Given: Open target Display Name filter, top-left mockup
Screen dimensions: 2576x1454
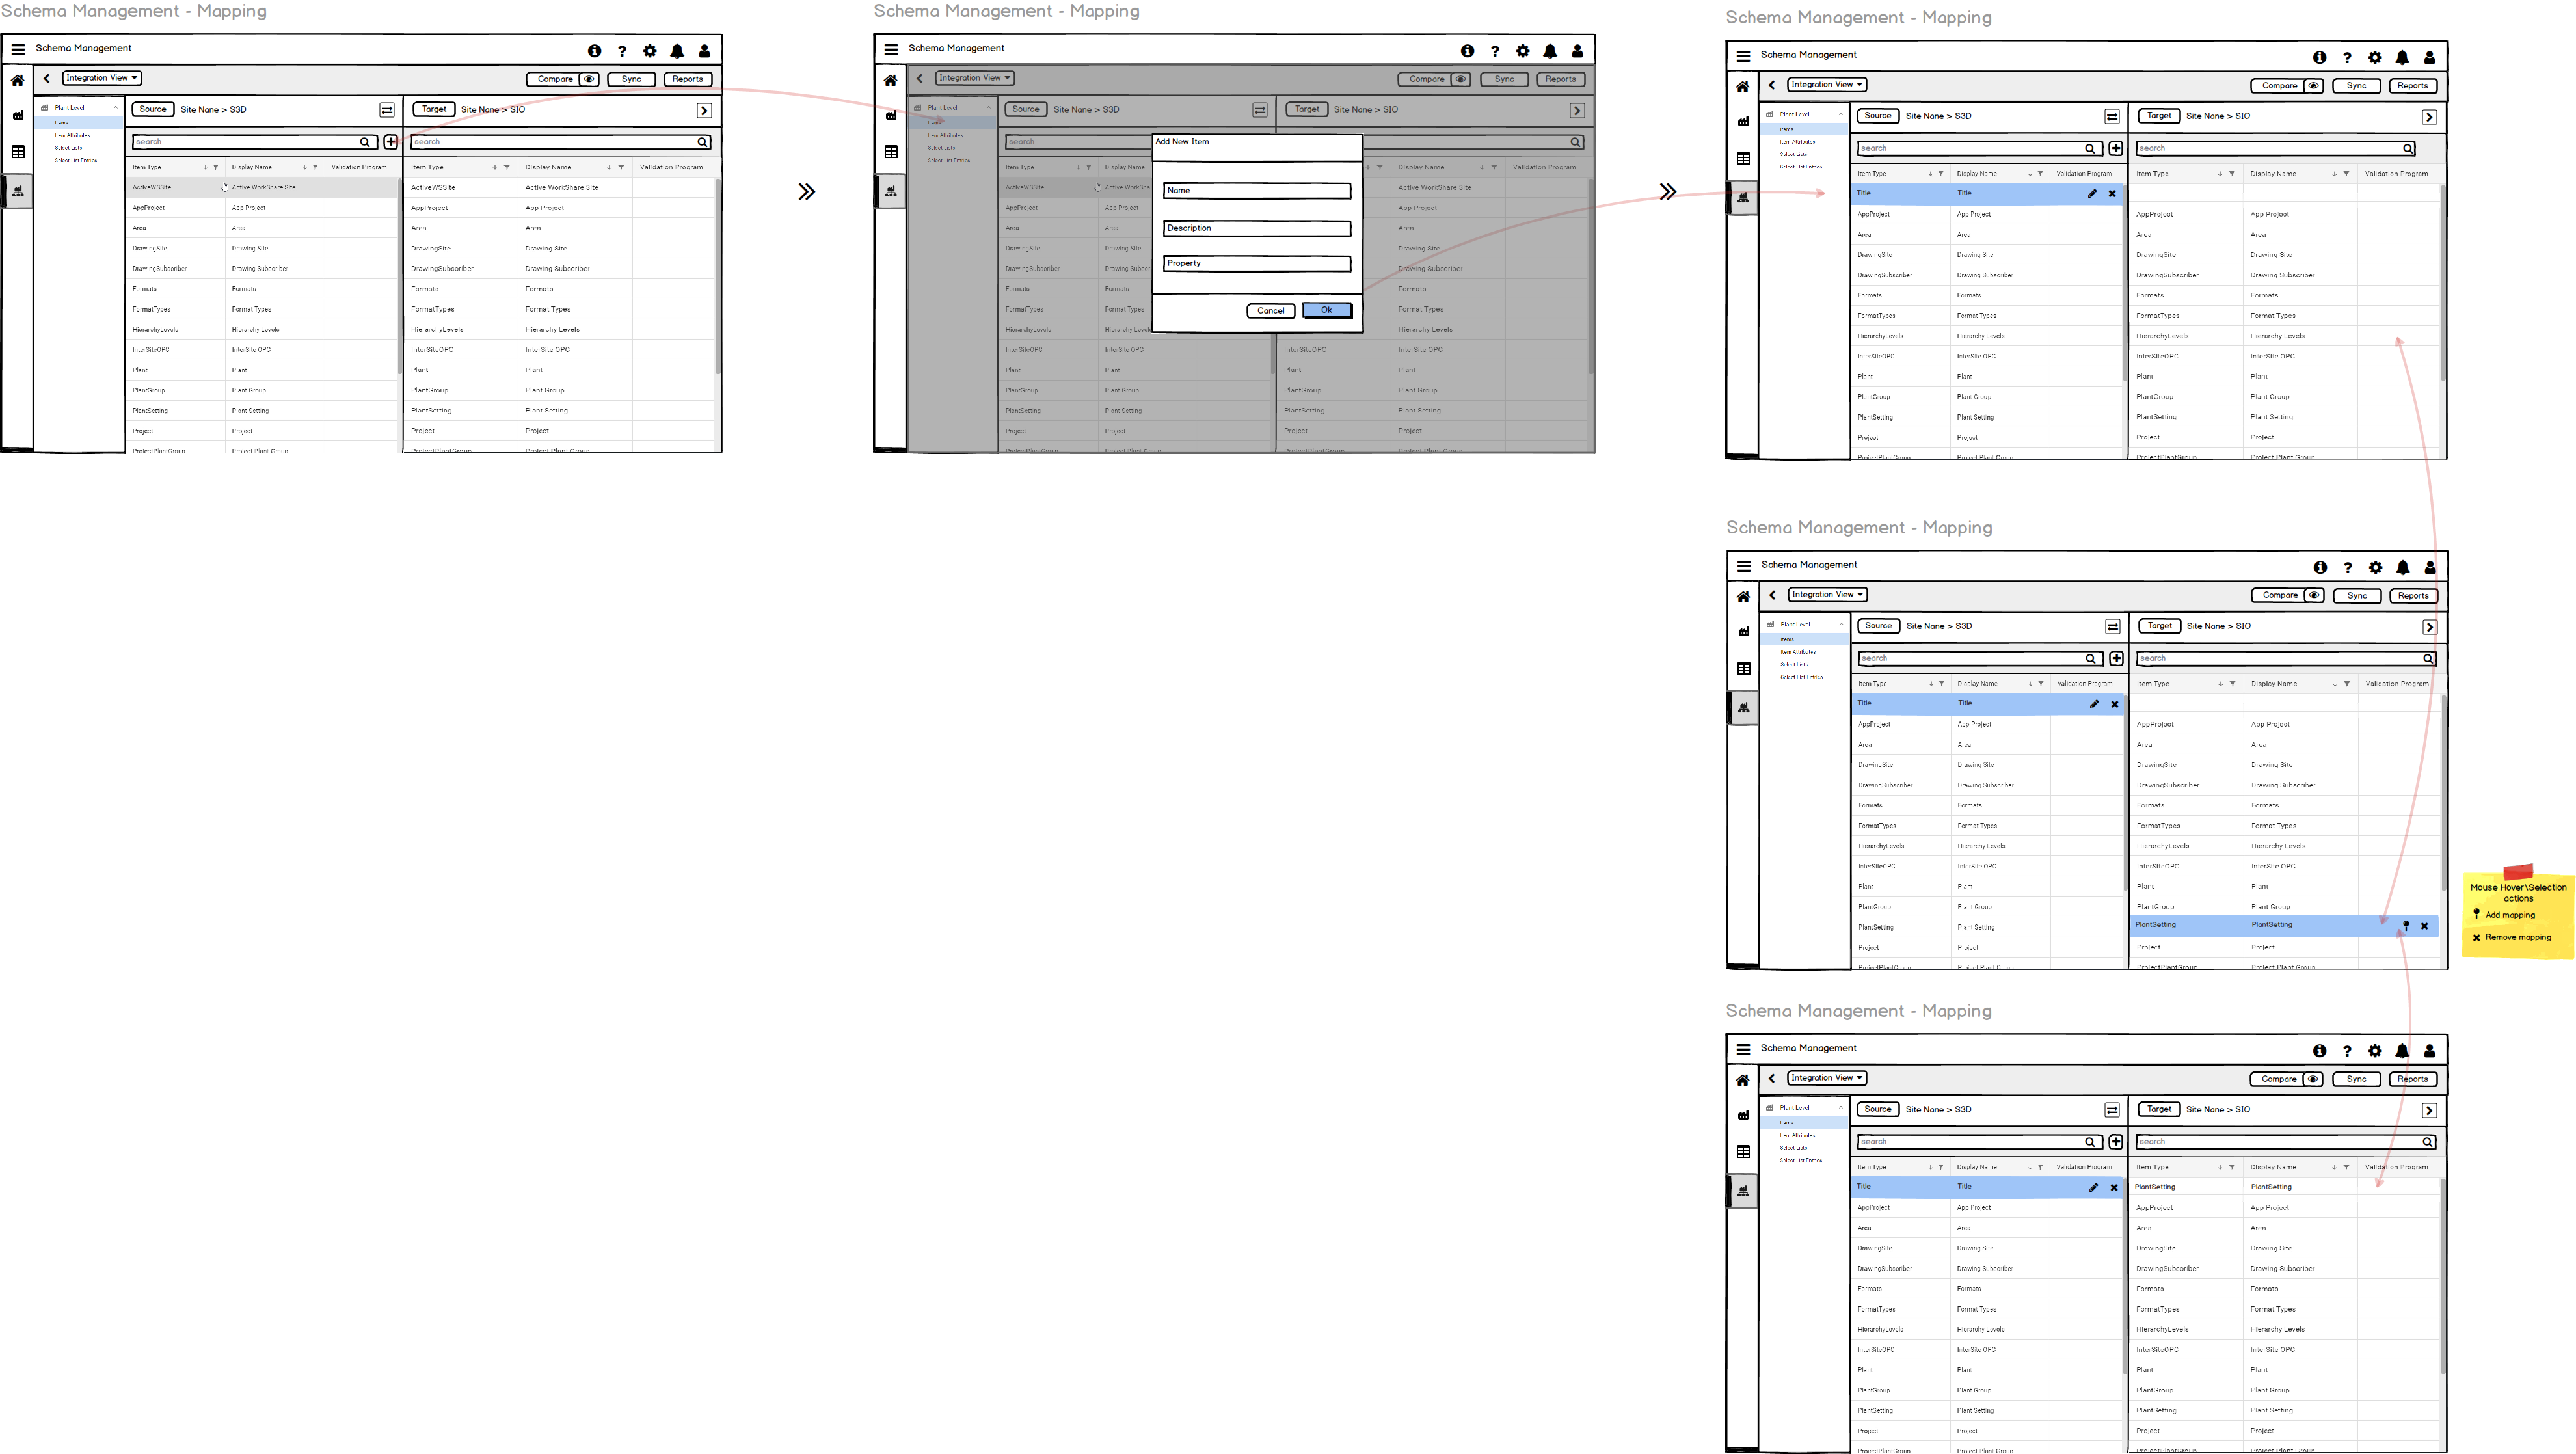Looking at the screenshot, I should (x=621, y=167).
